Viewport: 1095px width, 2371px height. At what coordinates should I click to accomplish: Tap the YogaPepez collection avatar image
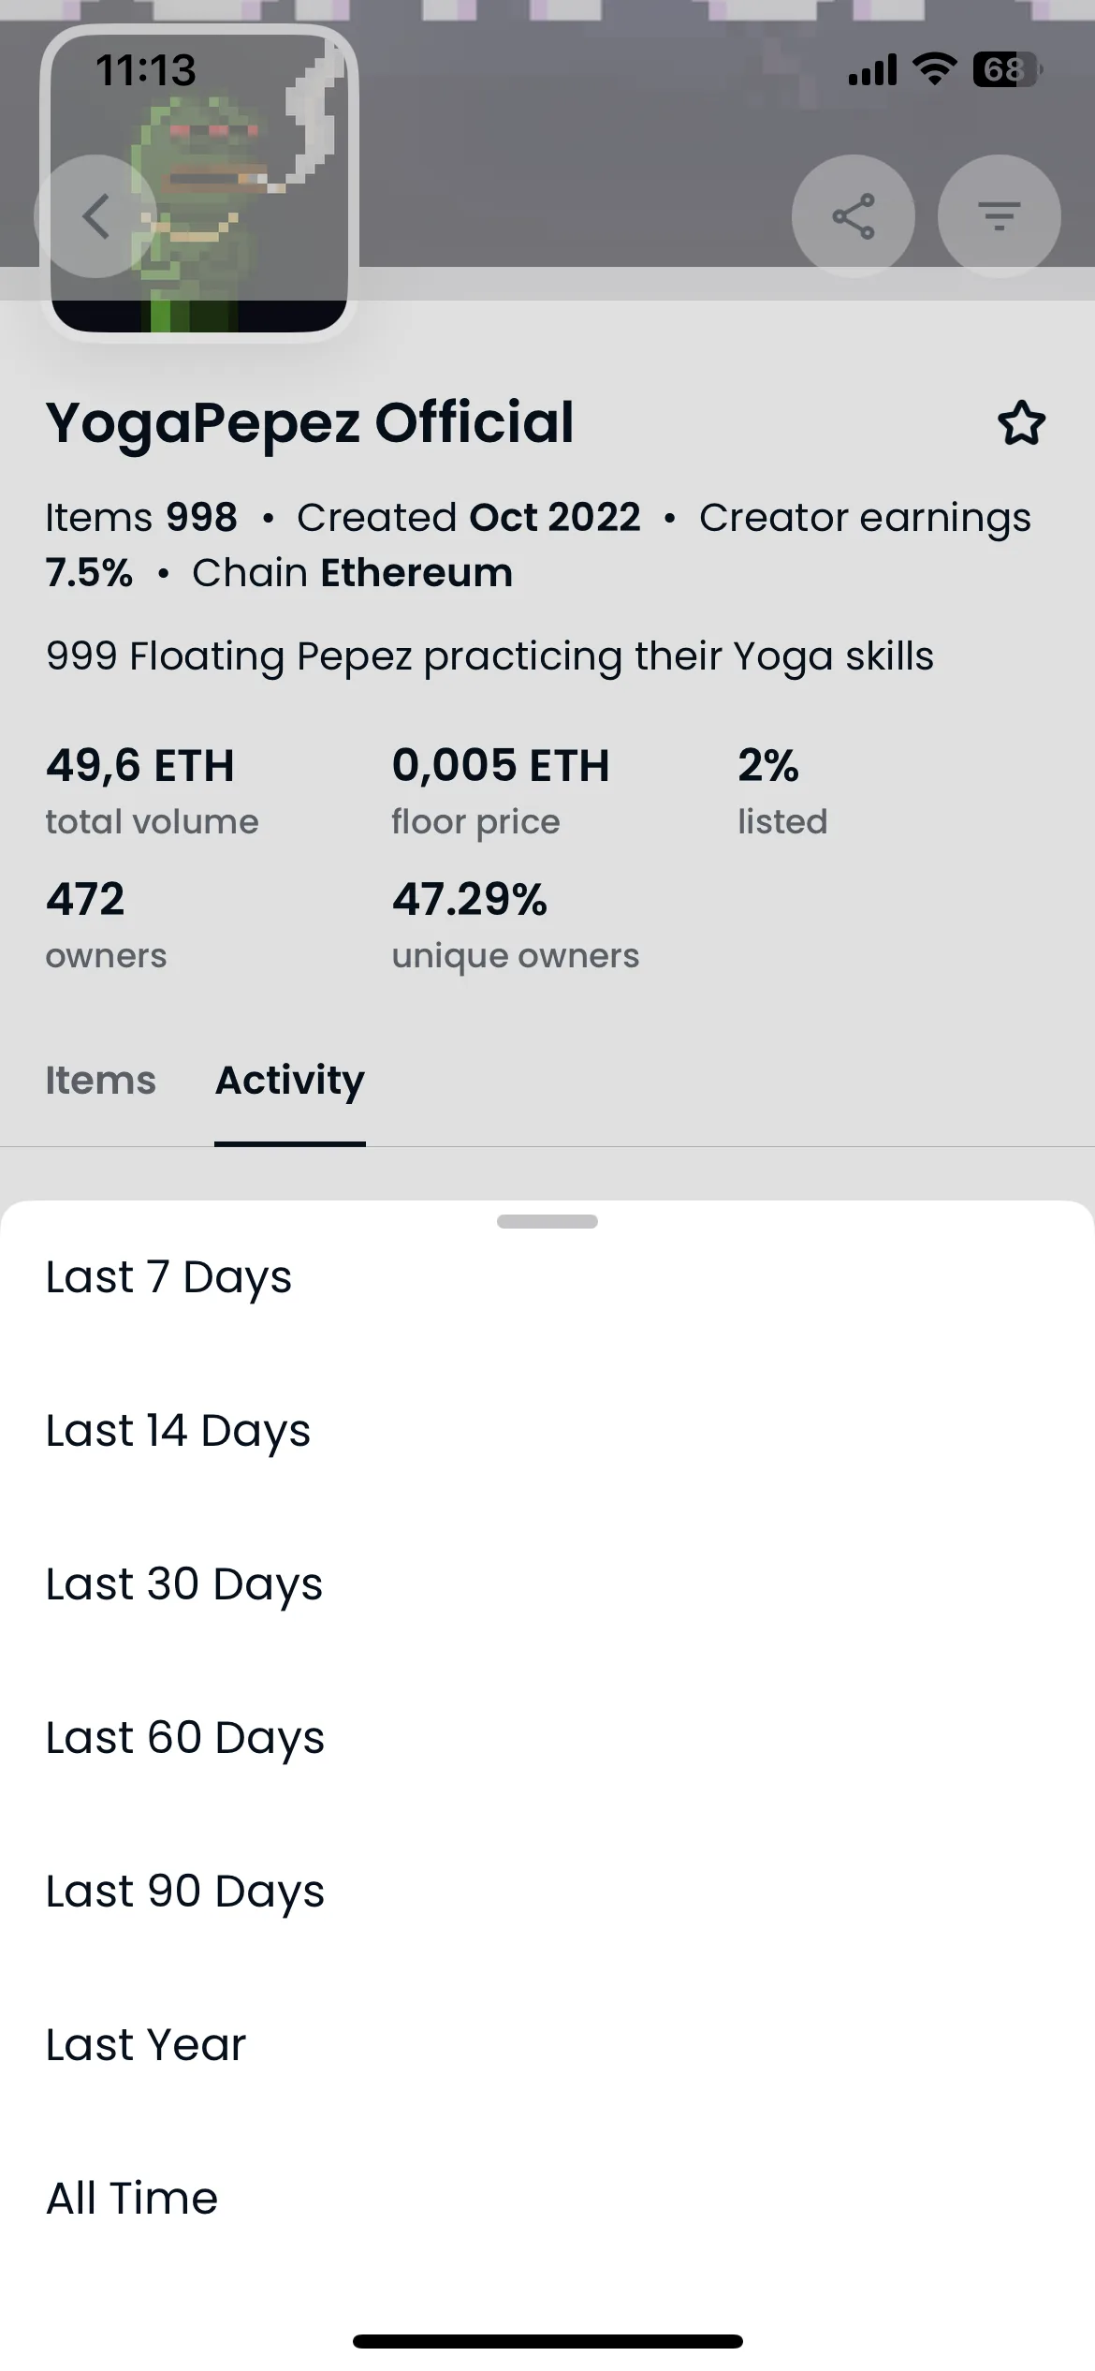tap(198, 183)
